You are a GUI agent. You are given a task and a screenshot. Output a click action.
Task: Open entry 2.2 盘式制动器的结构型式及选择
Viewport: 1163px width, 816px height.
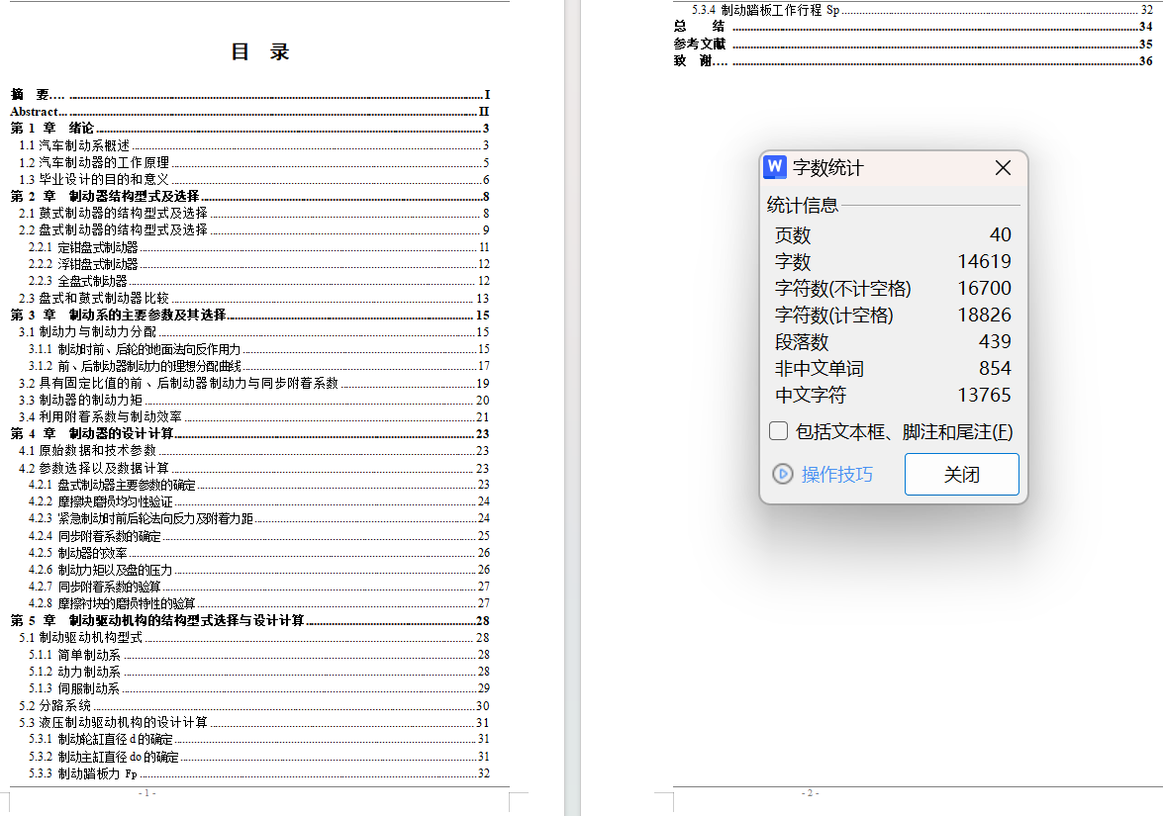pos(254,229)
